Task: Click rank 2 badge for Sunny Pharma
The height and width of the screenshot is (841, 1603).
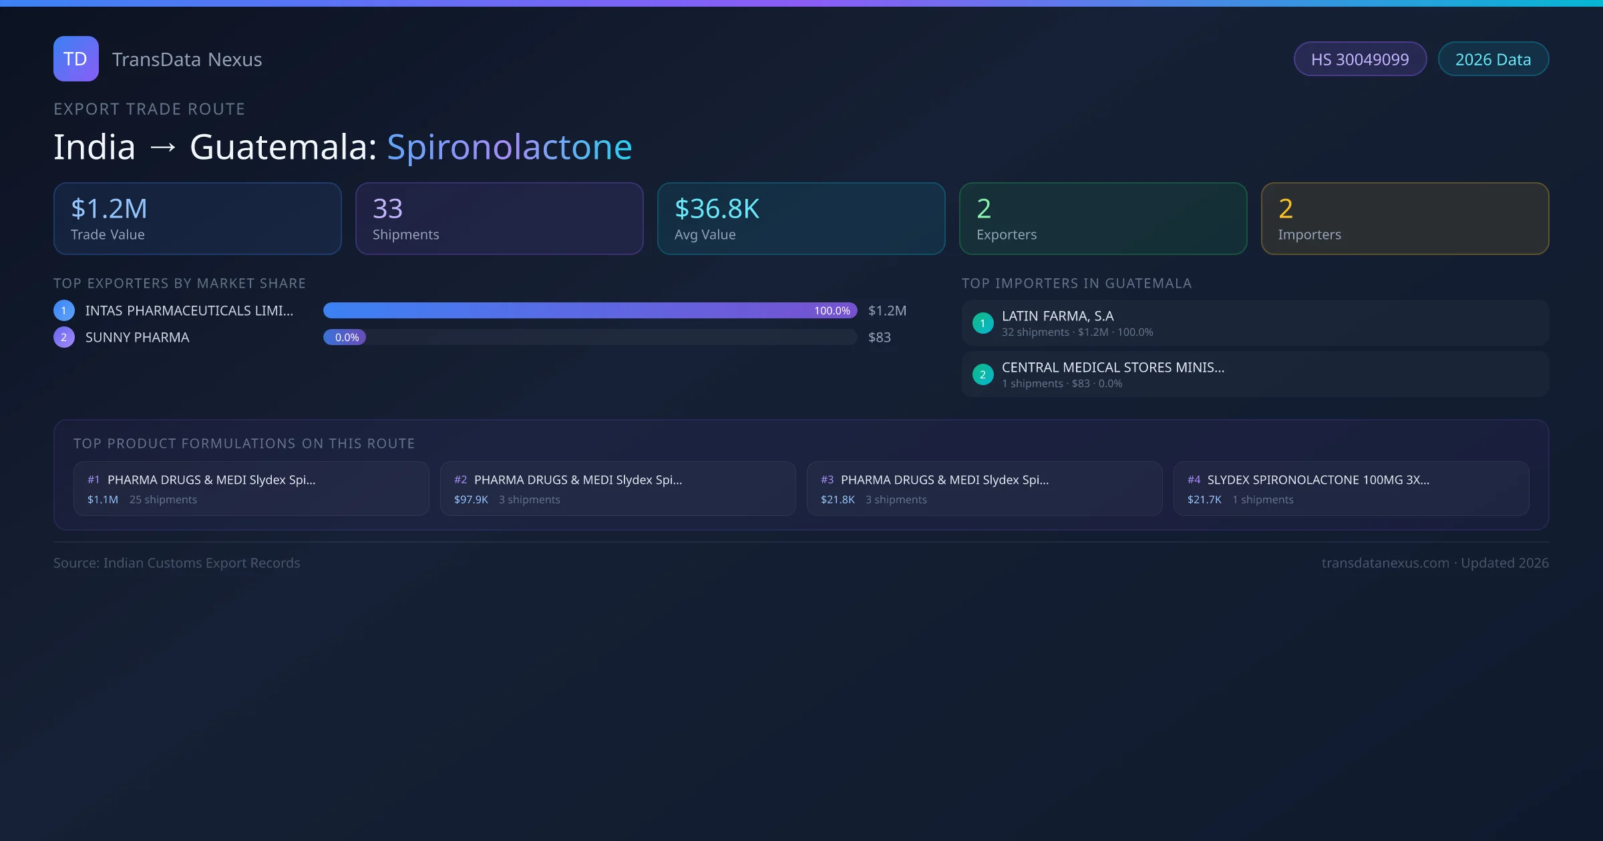Action: coord(64,337)
